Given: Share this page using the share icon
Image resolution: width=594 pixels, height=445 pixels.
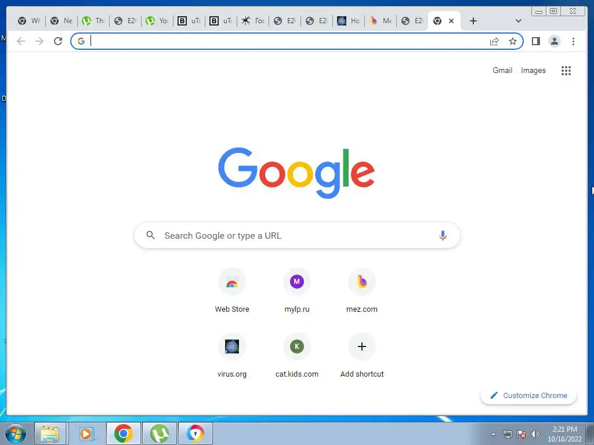Looking at the screenshot, I should coord(494,41).
